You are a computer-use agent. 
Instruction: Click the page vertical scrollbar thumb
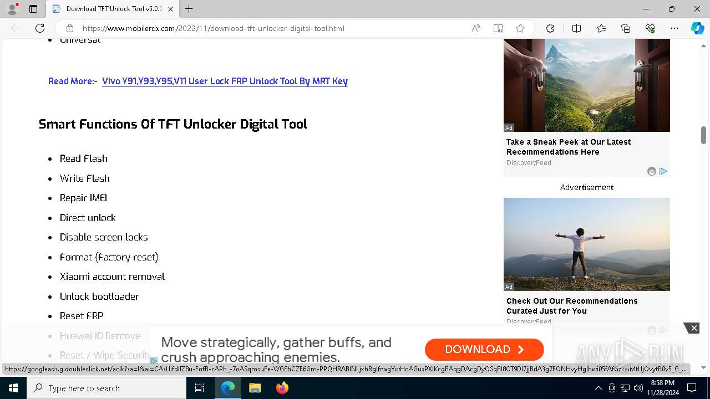(703, 135)
